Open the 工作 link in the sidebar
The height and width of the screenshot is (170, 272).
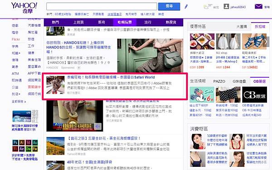pyautogui.click(x=31, y=46)
